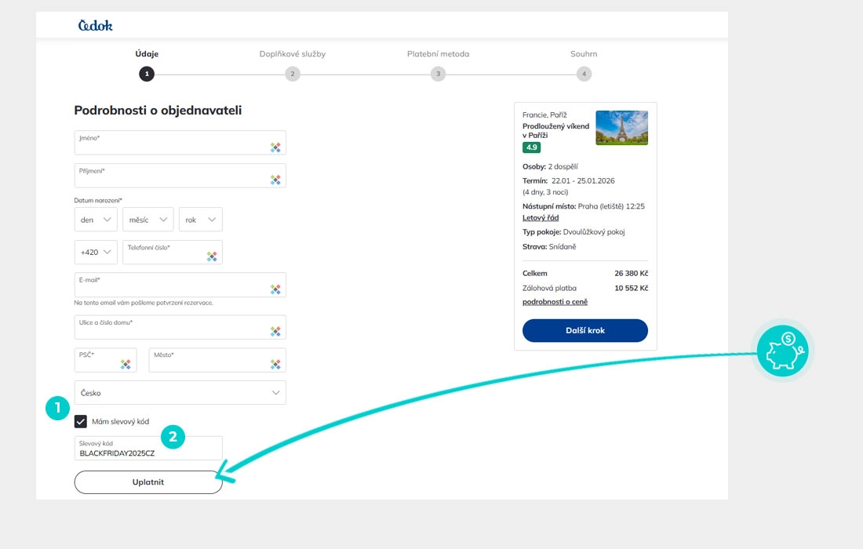Go to Platební metoda step 3
Image resolution: width=863 pixels, height=549 pixels.
(438, 74)
